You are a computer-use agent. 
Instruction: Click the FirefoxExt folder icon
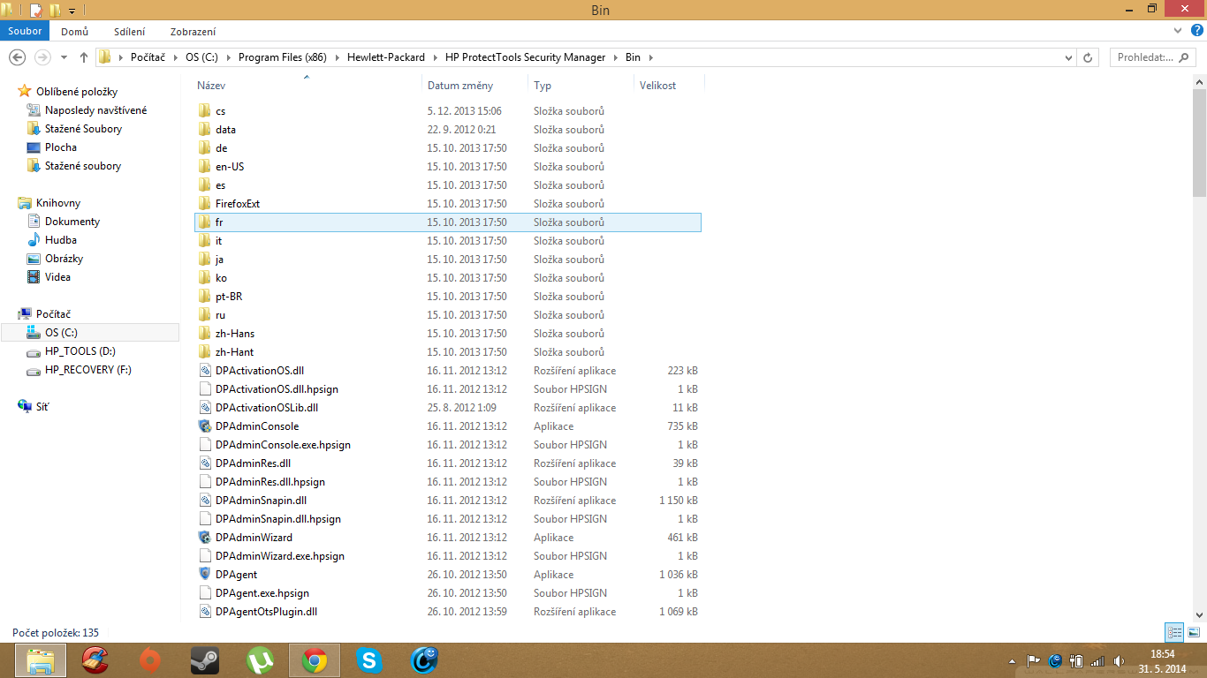205,204
